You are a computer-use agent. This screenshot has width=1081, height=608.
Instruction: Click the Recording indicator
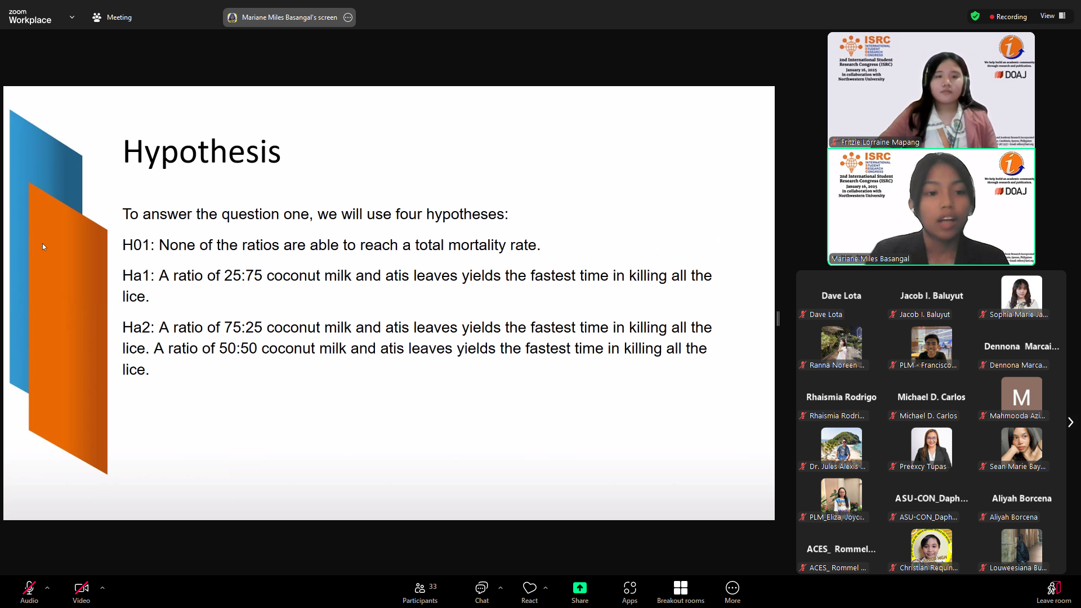(1008, 17)
